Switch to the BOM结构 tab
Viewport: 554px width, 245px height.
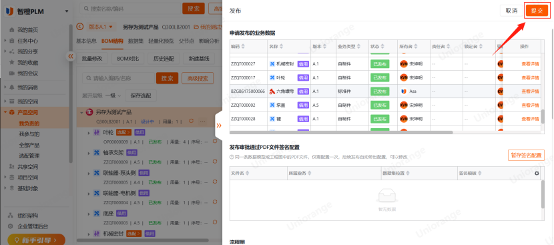[x=112, y=41]
